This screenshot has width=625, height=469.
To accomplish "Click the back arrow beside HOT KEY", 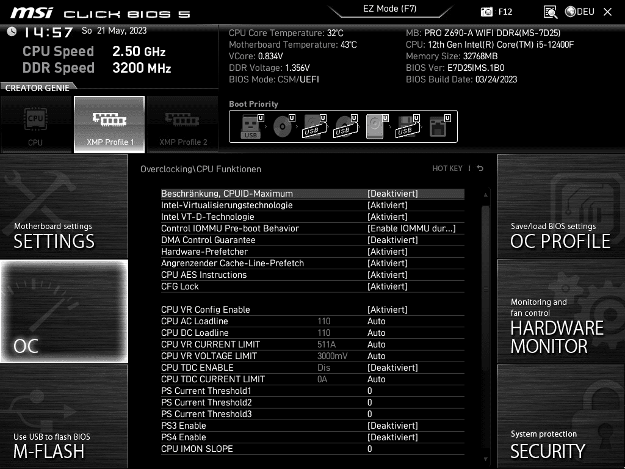I will tap(480, 169).
